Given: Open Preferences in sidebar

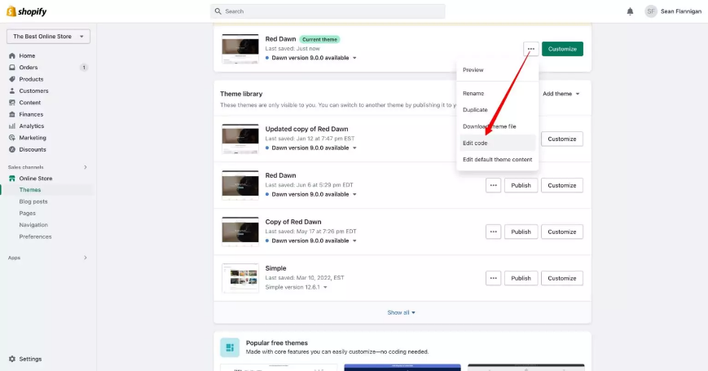Looking at the screenshot, I should coord(35,236).
